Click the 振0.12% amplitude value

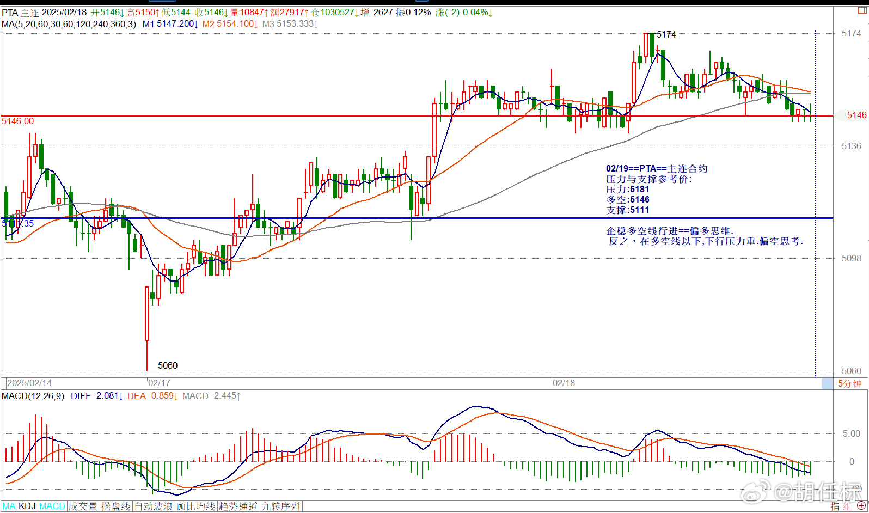click(413, 12)
